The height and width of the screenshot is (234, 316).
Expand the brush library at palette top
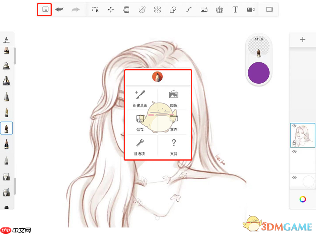[x=6, y=40]
